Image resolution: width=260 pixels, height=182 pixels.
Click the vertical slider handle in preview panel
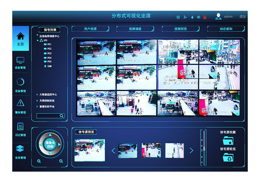pyautogui.click(x=204, y=149)
